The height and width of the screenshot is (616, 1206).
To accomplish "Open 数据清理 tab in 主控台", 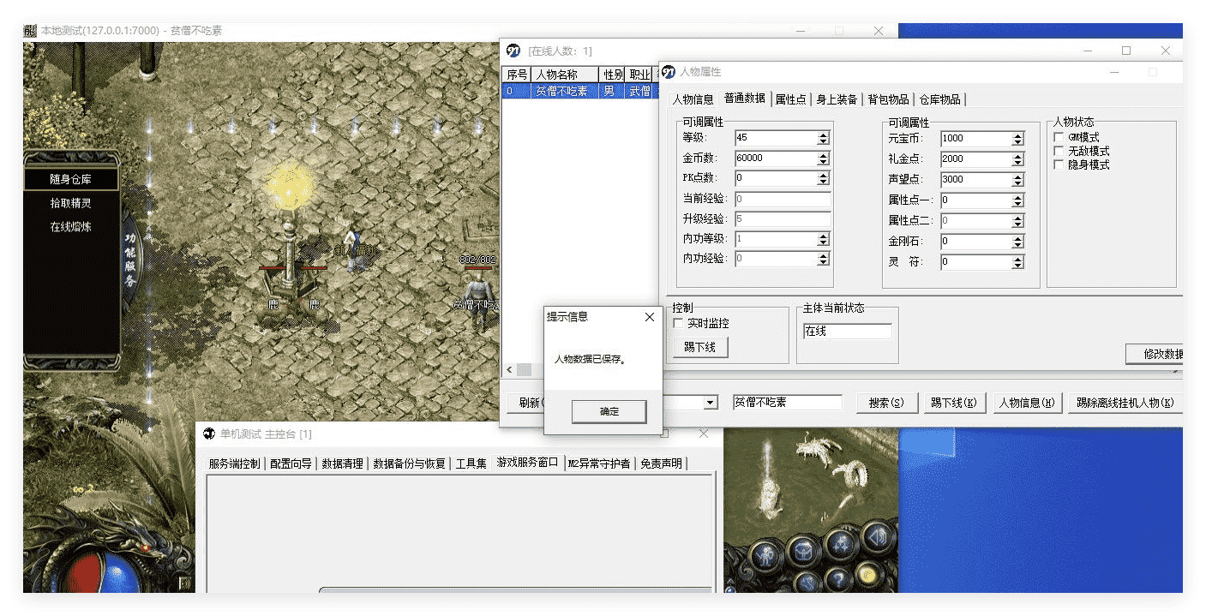I will (x=343, y=463).
